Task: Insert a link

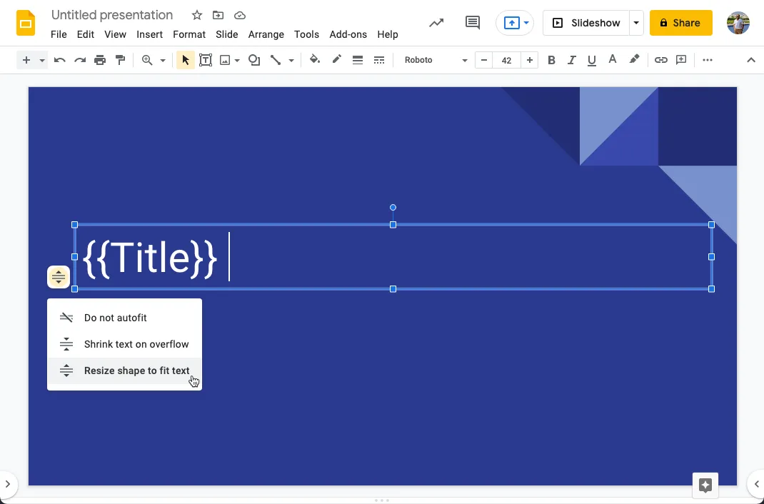Action: [x=661, y=60]
